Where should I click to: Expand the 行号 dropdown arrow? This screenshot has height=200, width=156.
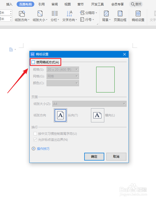pos(93,20)
